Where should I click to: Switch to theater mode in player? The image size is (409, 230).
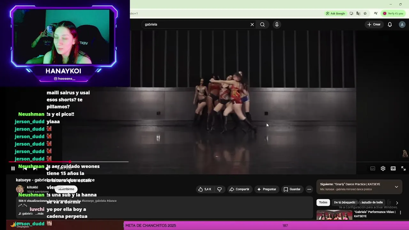click(393, 169)
